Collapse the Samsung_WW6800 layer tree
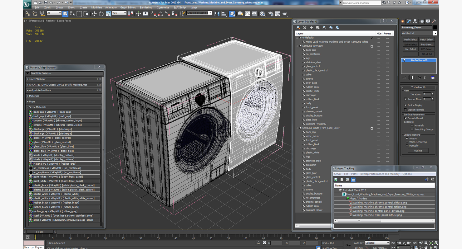462x249 pixels. (297, 46)
